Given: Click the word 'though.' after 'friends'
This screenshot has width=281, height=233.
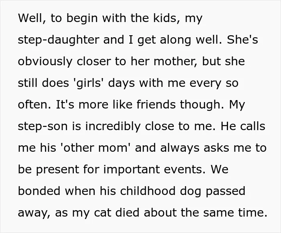Looking at the screenshot, I should click(x=202, y=105).
